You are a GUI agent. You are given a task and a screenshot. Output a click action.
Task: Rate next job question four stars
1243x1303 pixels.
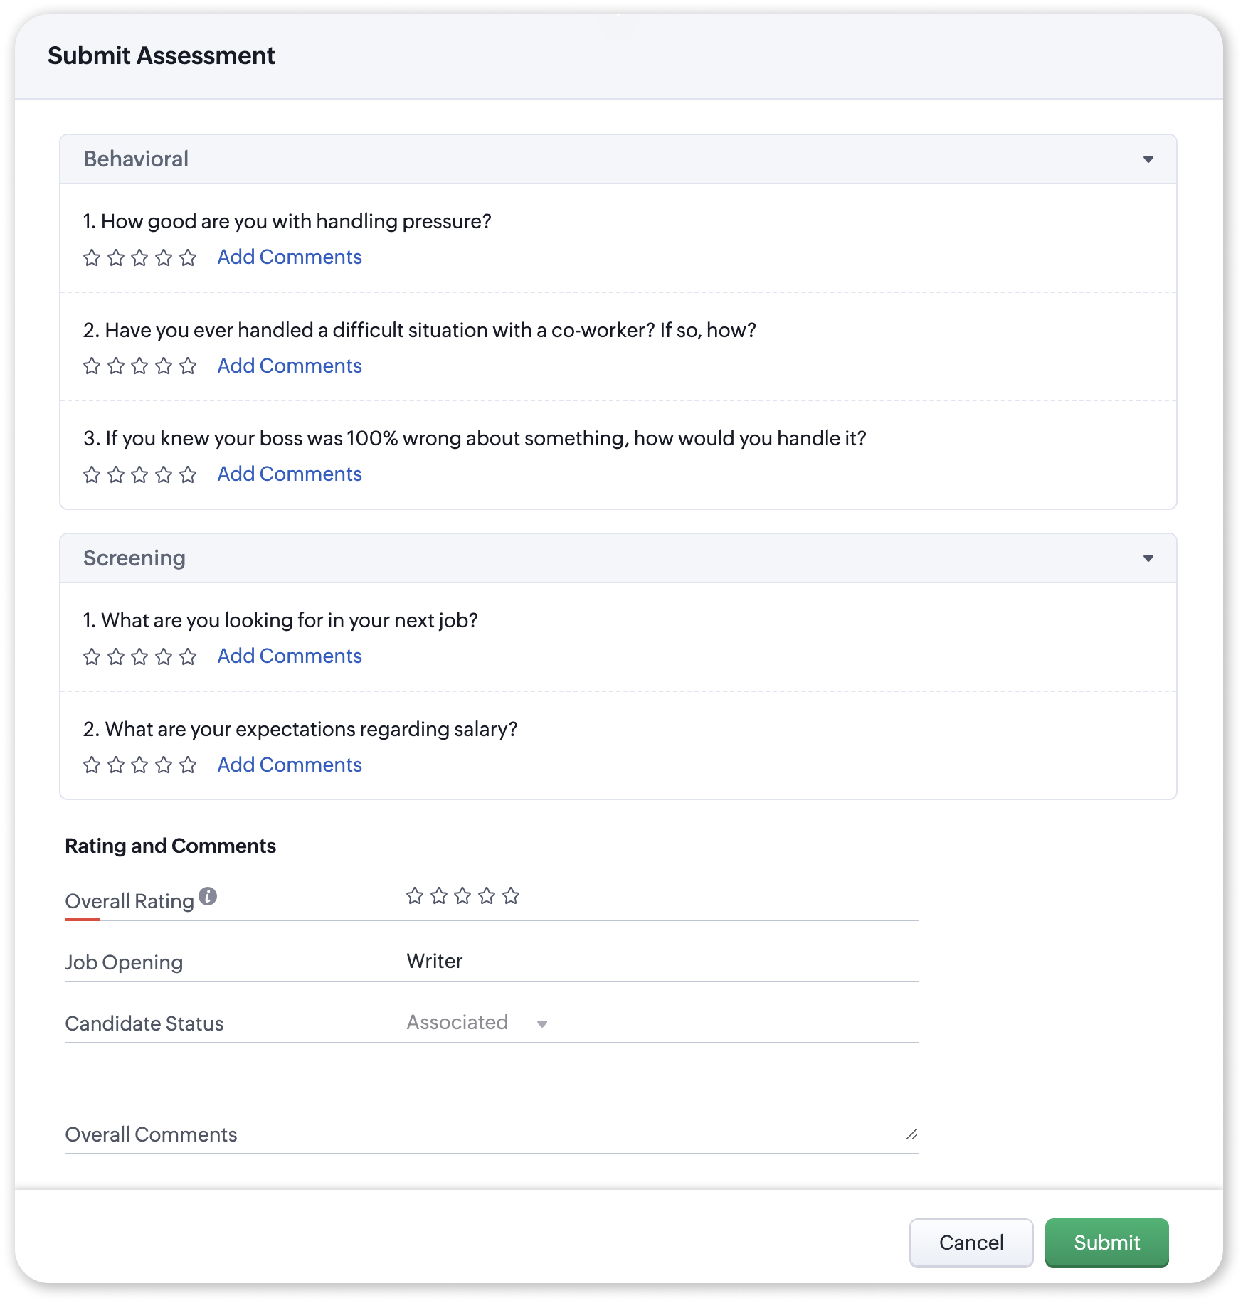pyautogui.click(x=164, y=656)
